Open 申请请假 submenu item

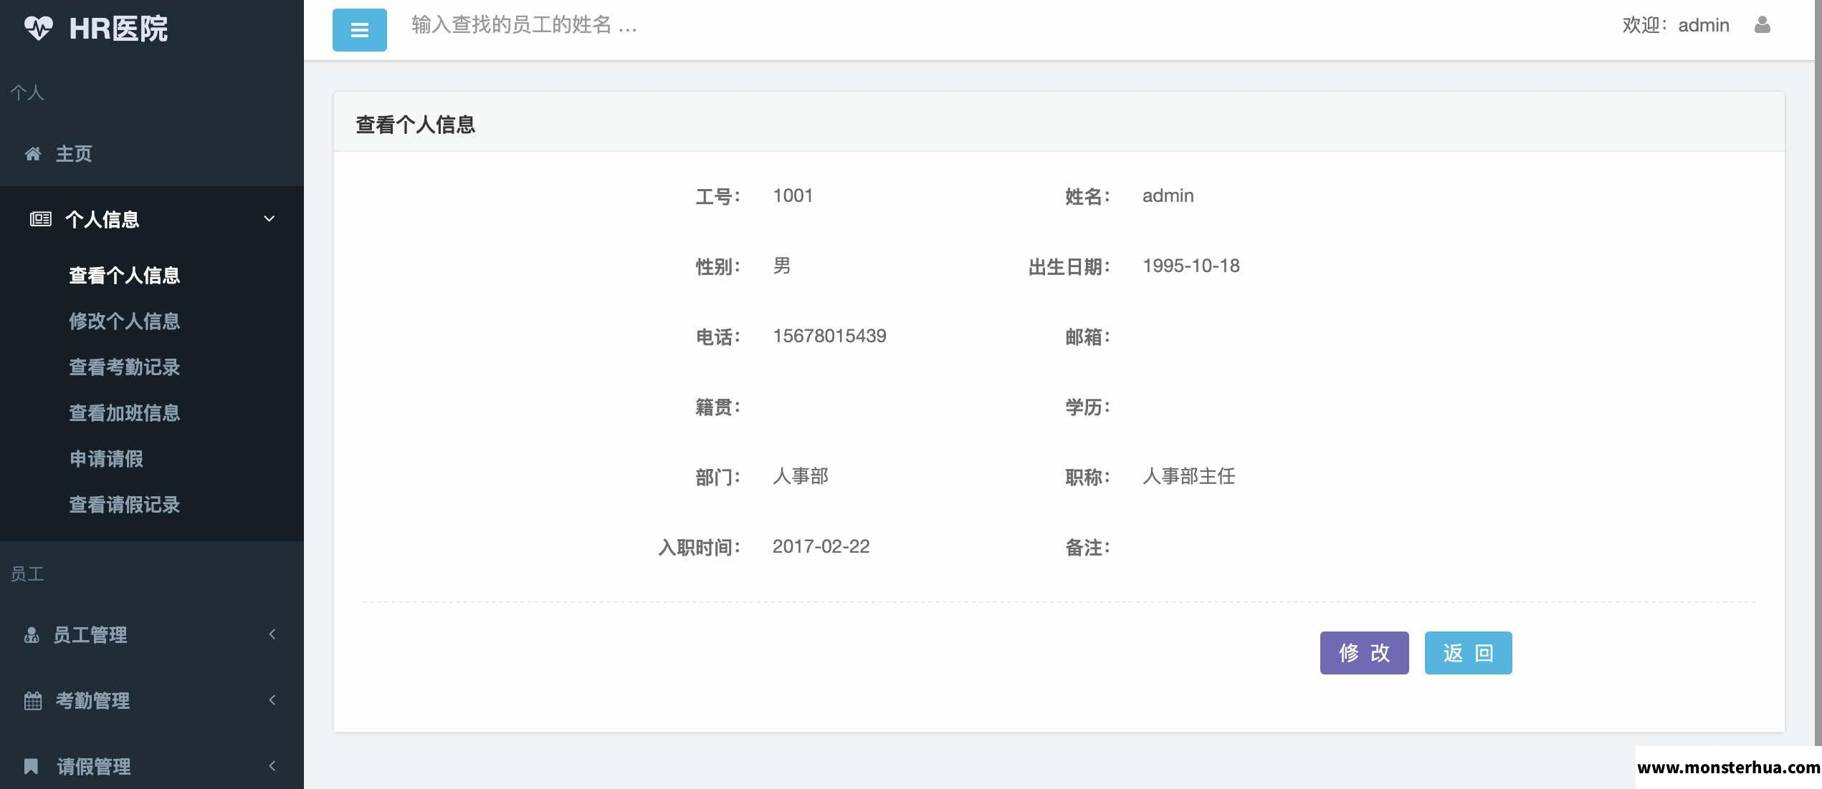click(x=106, y=459)
